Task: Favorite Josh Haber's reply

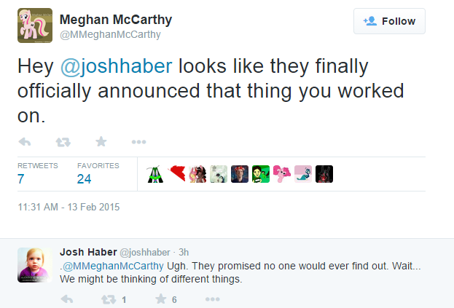Action: (163, 299)
